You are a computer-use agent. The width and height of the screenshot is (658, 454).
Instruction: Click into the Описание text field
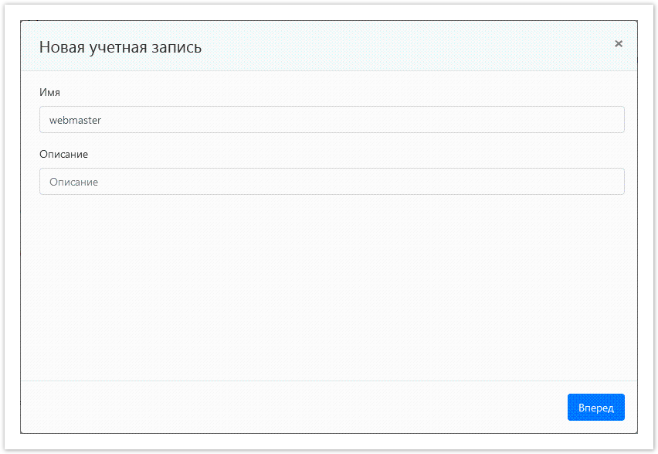click(x=332, y=182)
